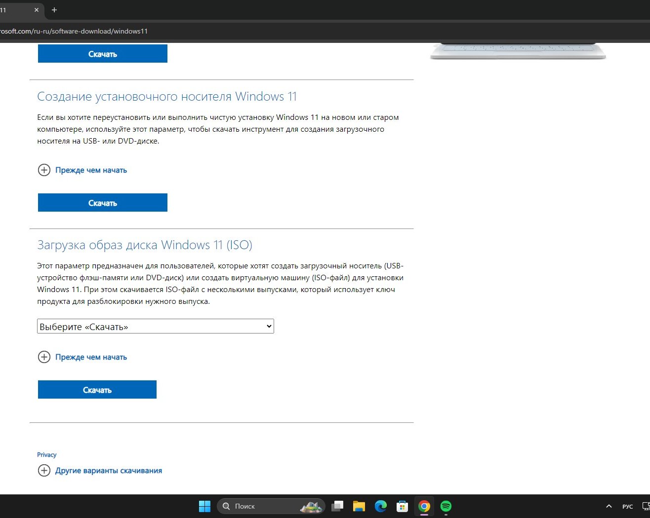Open the Windows Start menu

tap(204, 506)
